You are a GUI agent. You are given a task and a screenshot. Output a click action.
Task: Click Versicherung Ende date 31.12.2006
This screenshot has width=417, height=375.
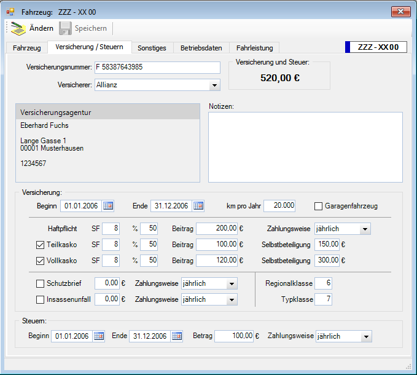[171, 206]
